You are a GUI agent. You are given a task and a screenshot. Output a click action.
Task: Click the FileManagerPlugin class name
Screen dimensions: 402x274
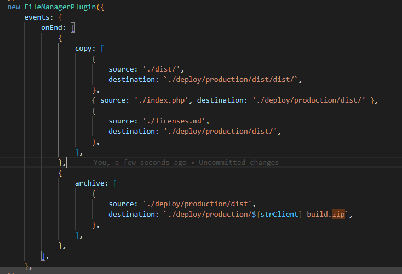click(60, 7)
